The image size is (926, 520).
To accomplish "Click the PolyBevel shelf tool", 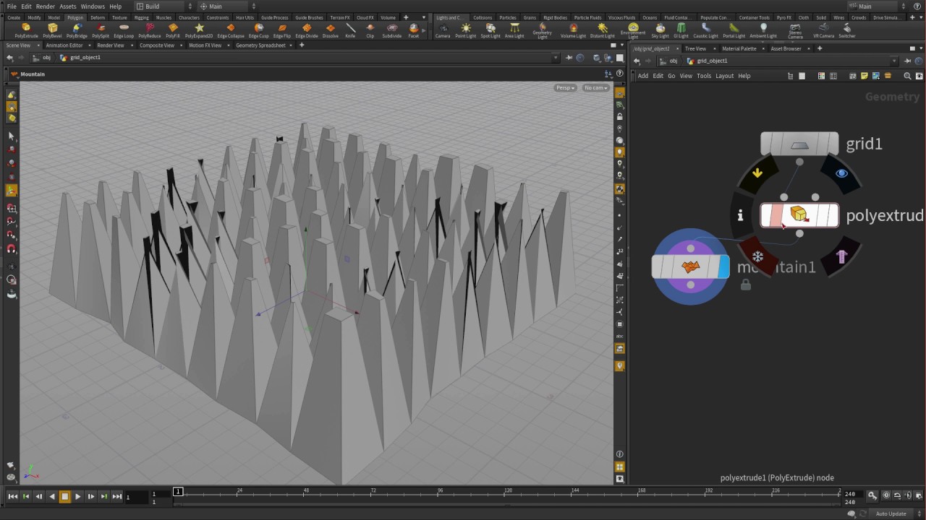I will click(52, 30).
